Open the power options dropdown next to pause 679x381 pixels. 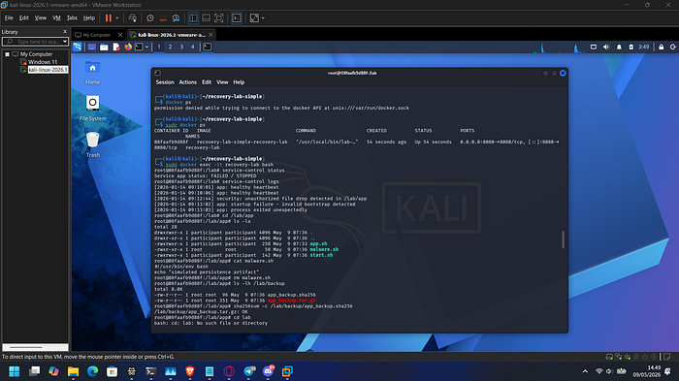[x=117, y=18]
